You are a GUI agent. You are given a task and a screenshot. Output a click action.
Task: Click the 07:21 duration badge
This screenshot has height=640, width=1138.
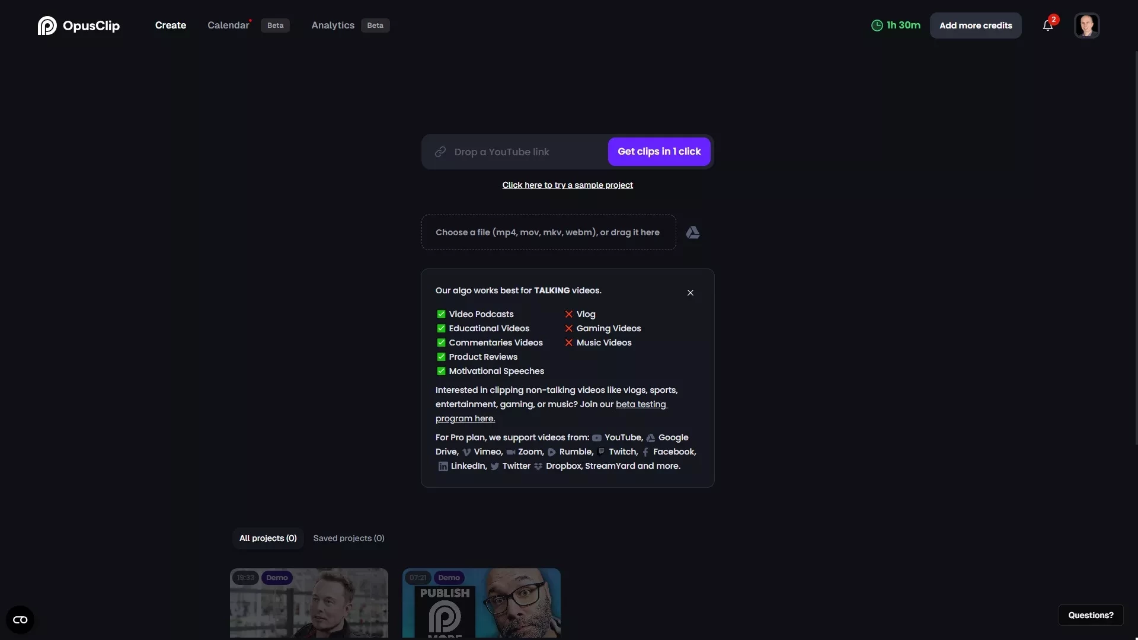(418, 578)
